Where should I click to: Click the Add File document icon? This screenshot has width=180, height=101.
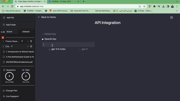[x=4, y=18]
